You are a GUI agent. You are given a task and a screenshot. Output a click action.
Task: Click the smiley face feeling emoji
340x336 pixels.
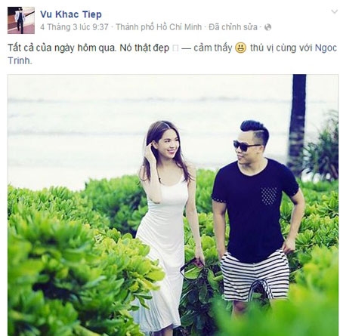click(x=240, y=48)
